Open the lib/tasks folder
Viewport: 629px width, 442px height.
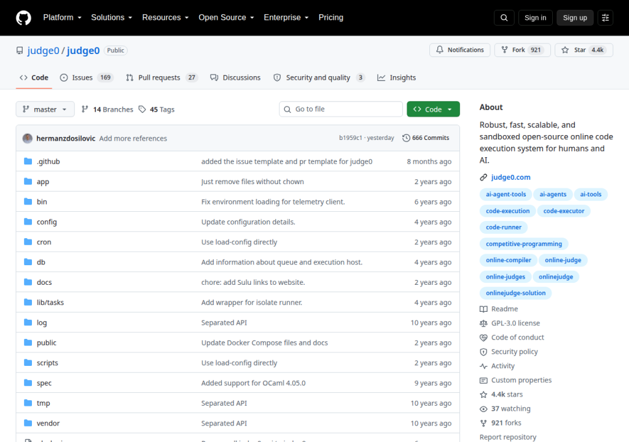pyautogui.click(x=50, y=303)
